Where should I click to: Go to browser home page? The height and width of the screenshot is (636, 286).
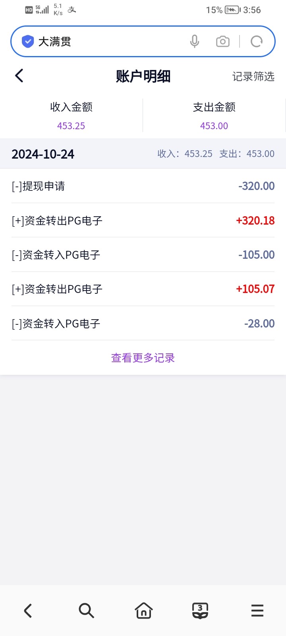point(143,611)
